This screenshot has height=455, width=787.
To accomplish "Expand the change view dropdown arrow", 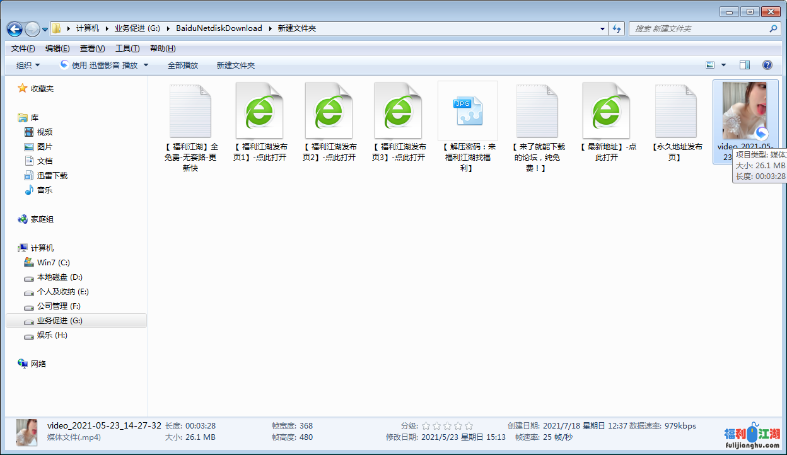I will tap(723, 65).
